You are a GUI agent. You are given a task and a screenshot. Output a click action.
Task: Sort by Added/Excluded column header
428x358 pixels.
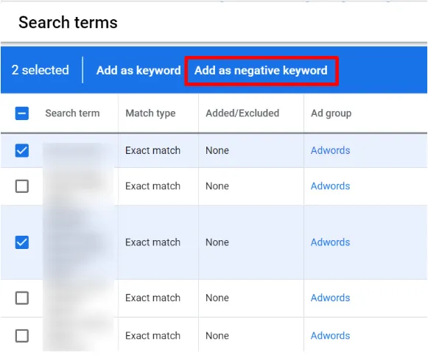242,113
